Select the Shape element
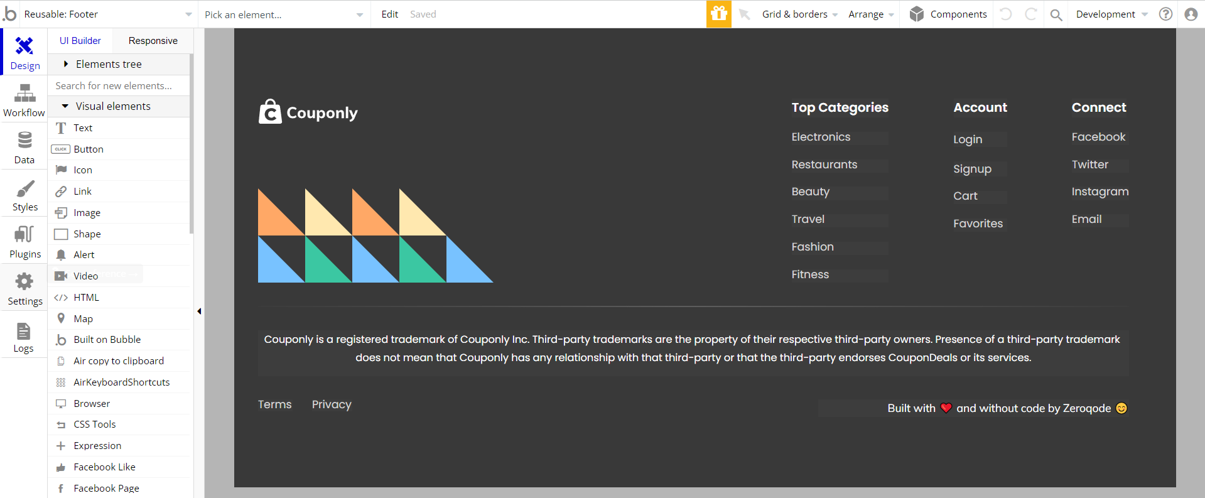 point(118,234)
